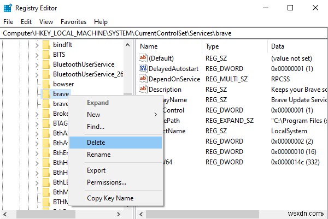
Task: Click the tree pane horizontal scrollbar thumb
Action: pos(46,215)
